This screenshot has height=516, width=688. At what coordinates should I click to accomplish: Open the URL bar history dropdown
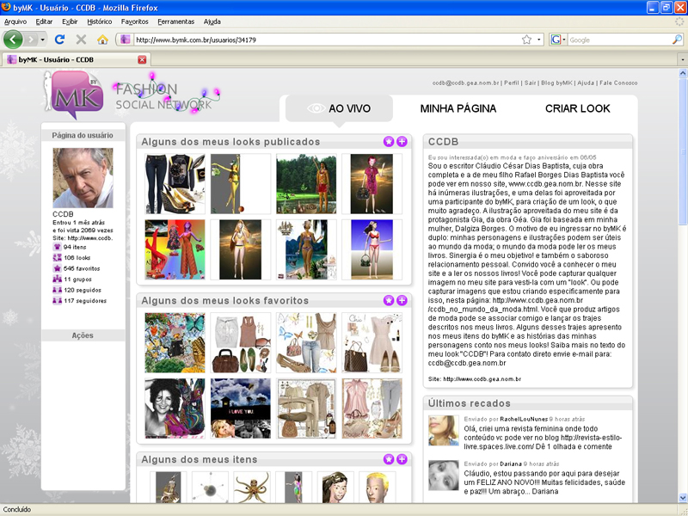(539, 40)
